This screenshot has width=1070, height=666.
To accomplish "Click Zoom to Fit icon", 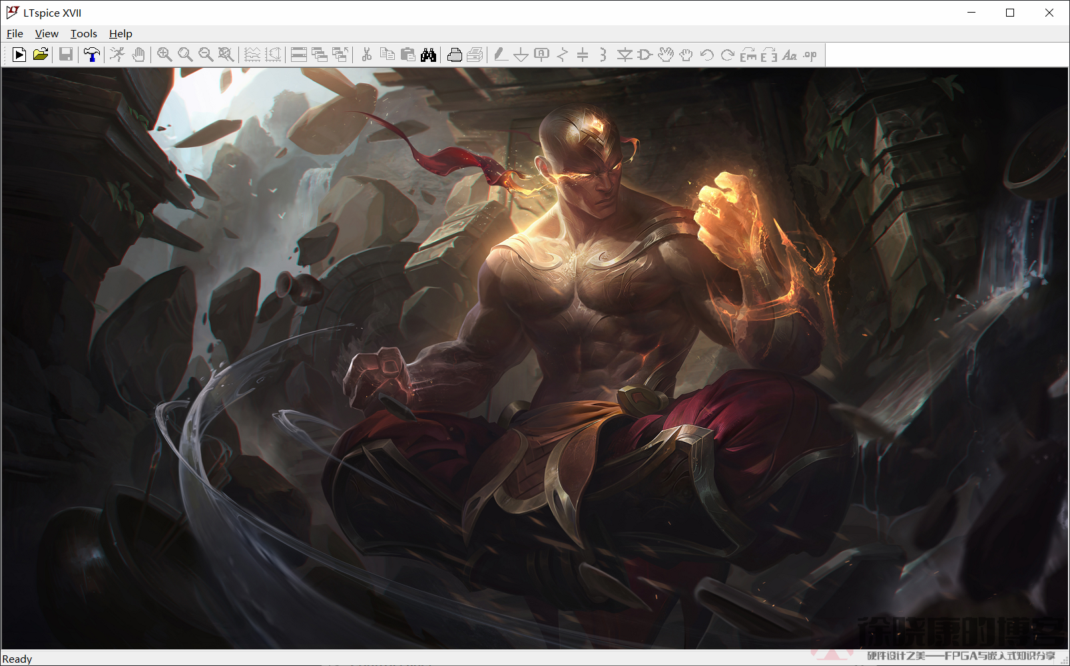I will coord(226,55).
